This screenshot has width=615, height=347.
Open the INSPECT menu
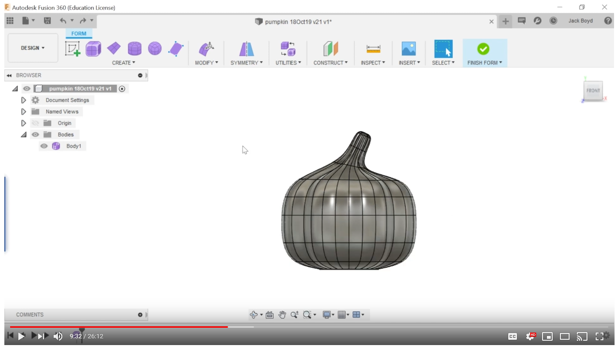(x=373, y=63)
